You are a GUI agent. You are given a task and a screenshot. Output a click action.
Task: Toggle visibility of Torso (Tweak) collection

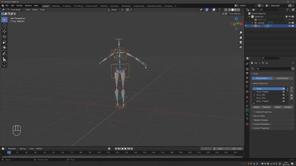point(284,92)
